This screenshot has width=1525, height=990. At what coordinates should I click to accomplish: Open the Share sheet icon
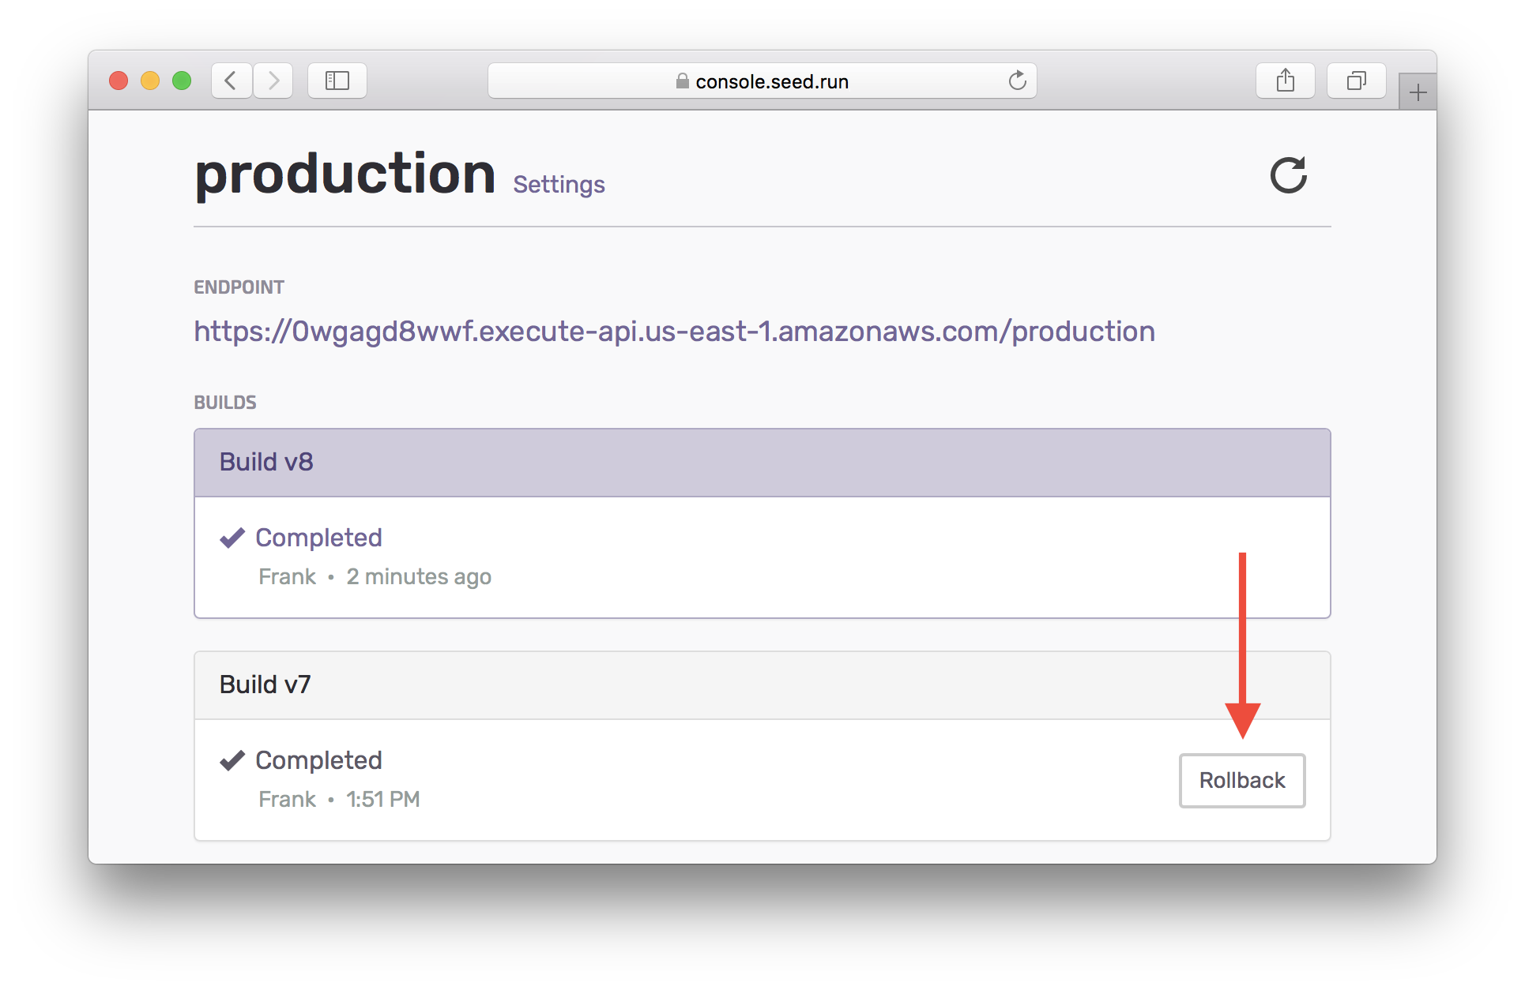click(1285, 81)
